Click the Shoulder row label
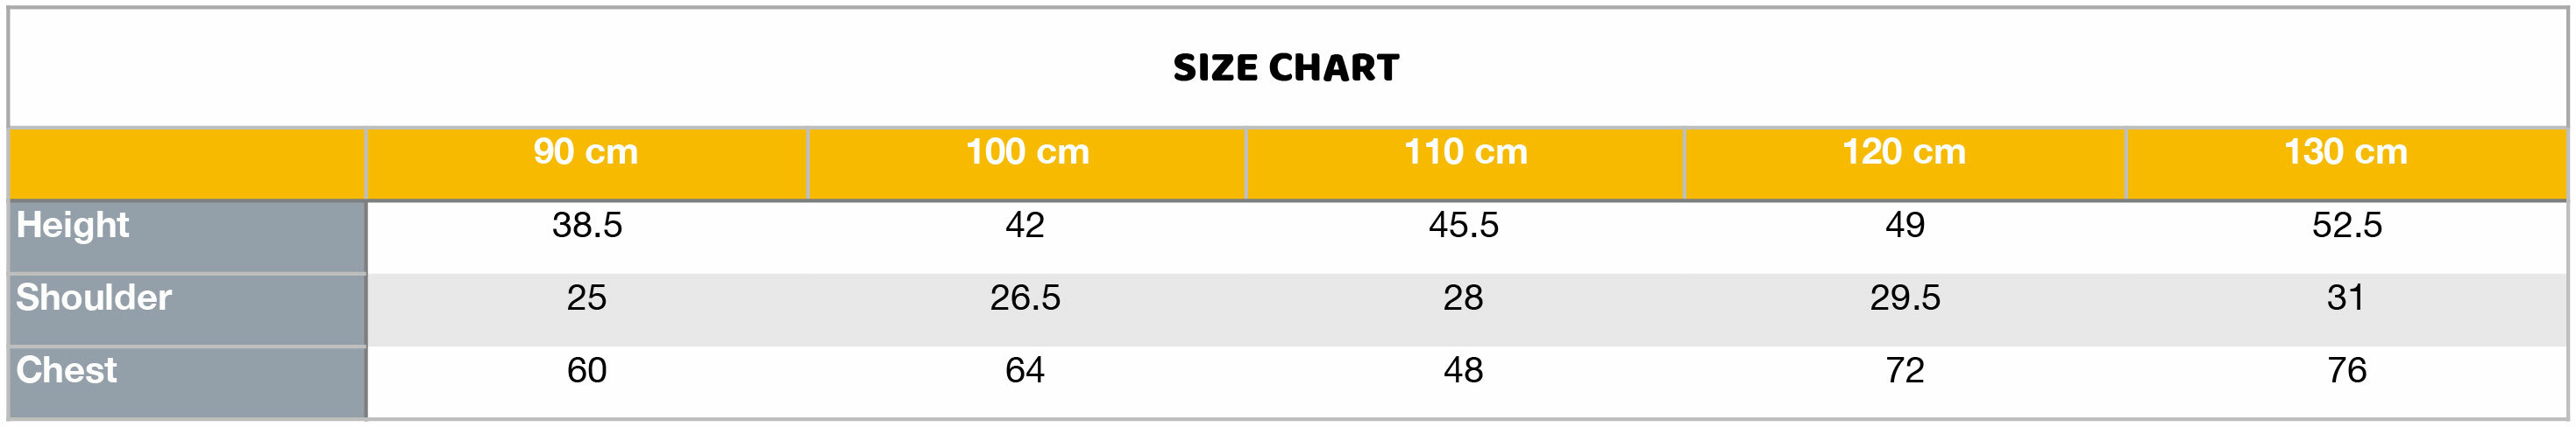The image size is (2576, 427). coord(94,297)
